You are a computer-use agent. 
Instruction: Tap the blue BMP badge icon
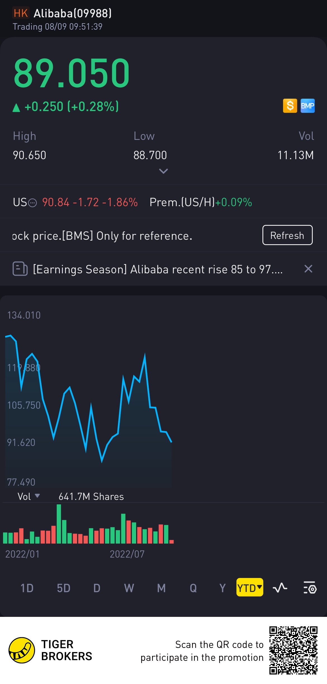307,106
